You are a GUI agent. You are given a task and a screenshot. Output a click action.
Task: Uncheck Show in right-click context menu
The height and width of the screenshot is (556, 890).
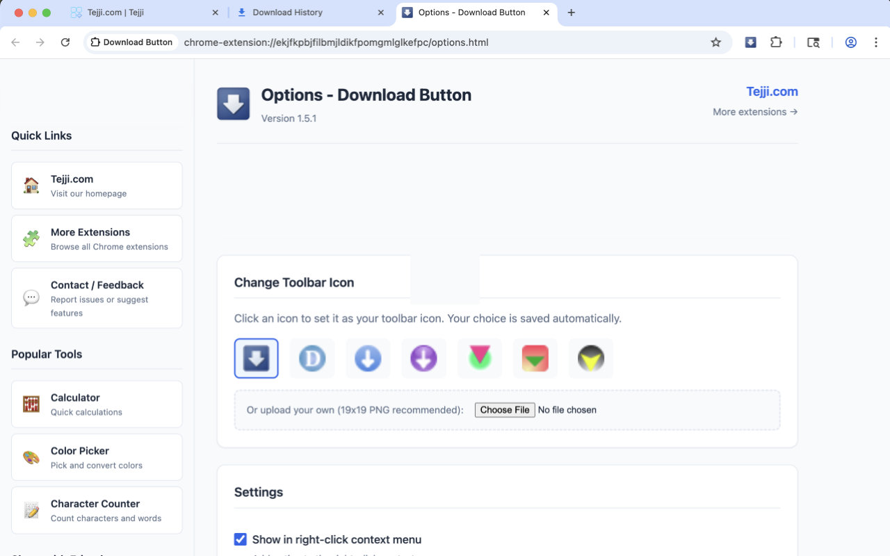[240, 539]
